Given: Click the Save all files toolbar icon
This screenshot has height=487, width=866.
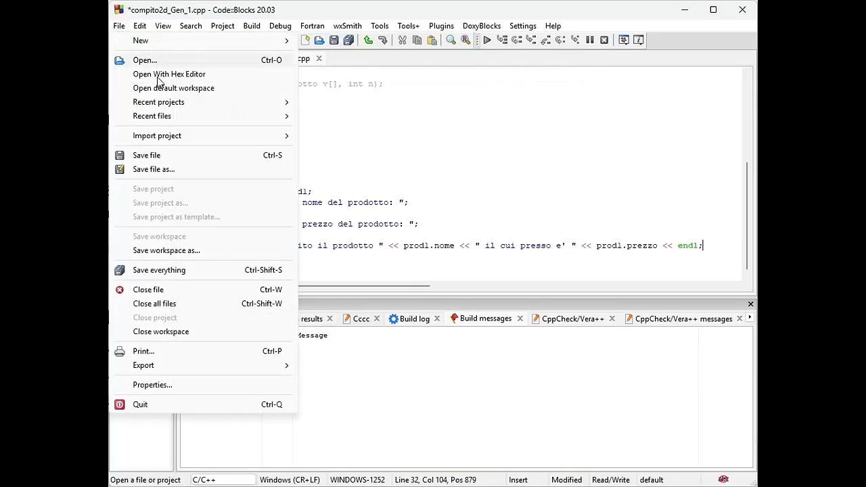Looking at the screenshot, I should tap(348, 41).
